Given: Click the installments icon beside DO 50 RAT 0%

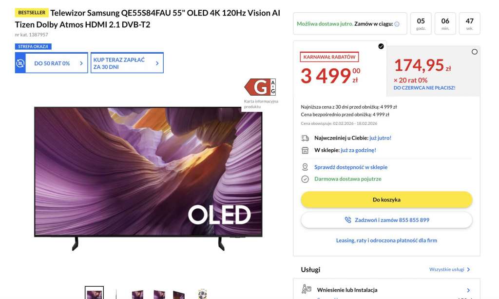Looking at the screenshot, I should tap(19, 62).
